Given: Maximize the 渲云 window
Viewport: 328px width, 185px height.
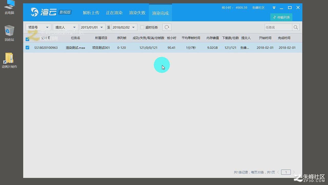Looking at the screenshot, I should pos(290,8).
